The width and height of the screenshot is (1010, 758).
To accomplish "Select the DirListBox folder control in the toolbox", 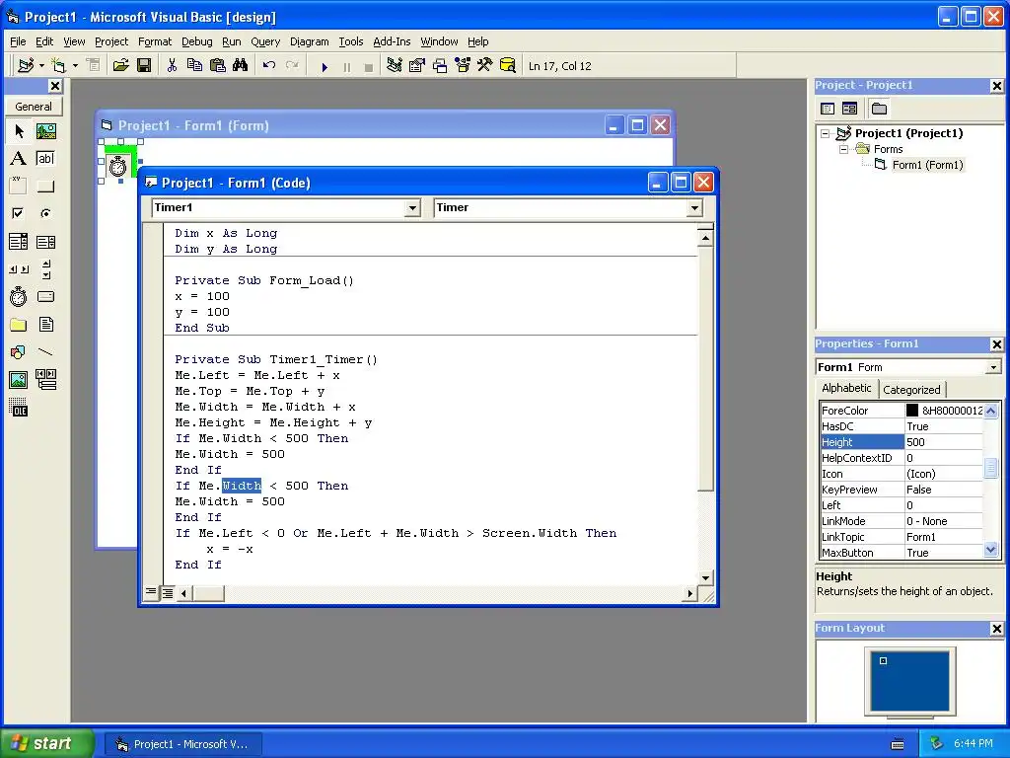I will [19, 324].
